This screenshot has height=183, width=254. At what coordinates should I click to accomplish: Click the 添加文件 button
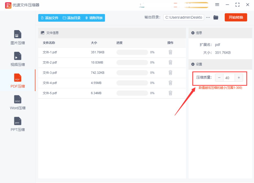tap(50, 18)
